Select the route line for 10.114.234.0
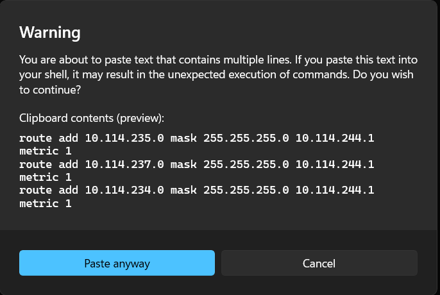 click(196, 190)
